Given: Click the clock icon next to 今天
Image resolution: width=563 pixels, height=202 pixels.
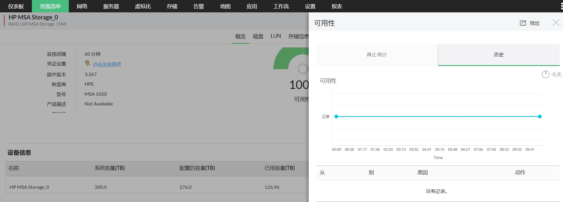Looking at the screenshot, I should [545, 74].
